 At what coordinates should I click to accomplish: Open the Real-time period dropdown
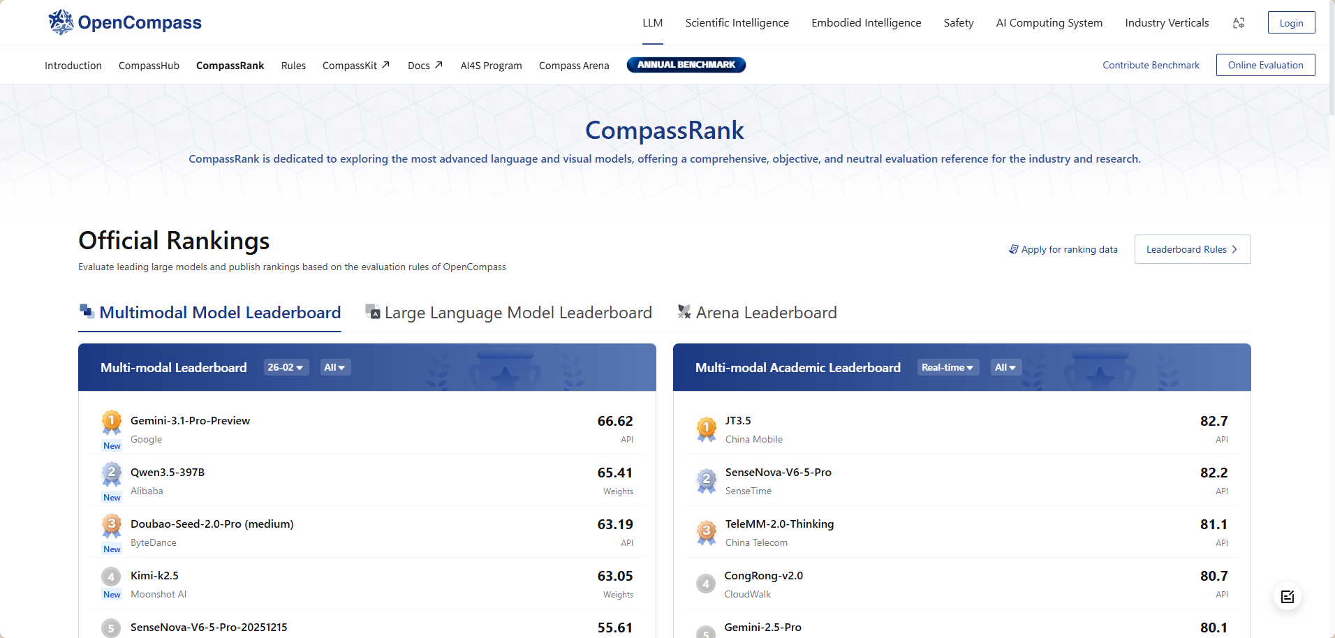coord(948,367)
